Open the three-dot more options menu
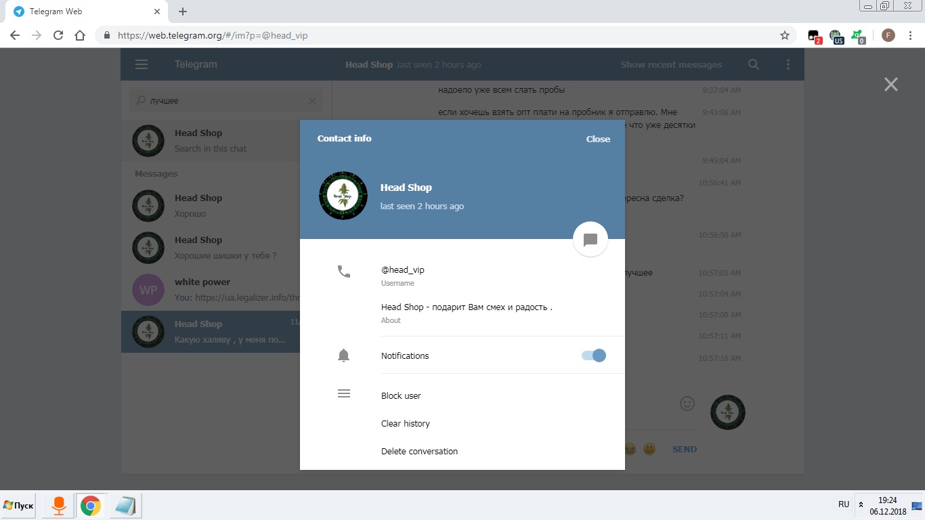 click(x=788, y=64)
